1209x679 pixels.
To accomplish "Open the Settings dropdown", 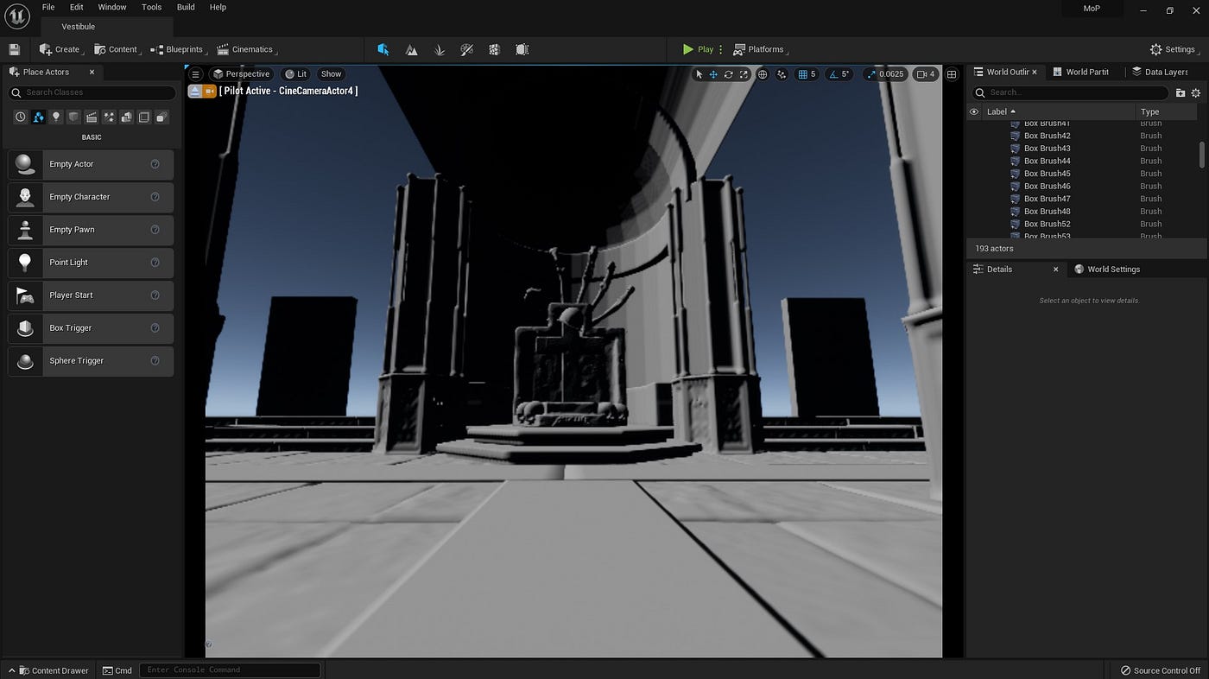I will 1174,49.
